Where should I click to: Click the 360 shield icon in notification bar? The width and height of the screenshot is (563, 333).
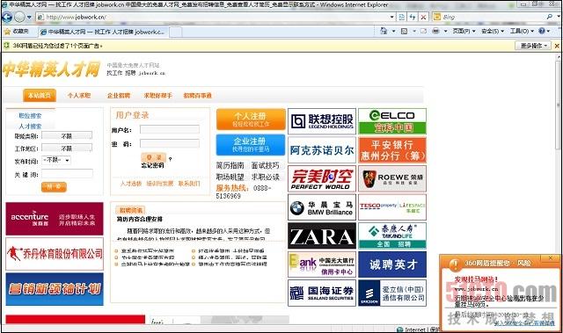tap(6, 46)
